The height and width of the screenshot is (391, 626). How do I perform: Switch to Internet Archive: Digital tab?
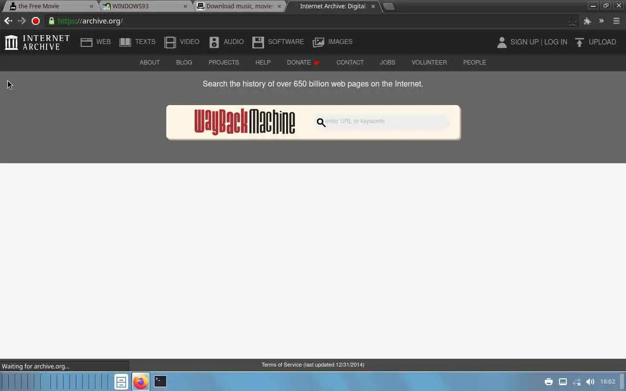[x=333, y=6]
